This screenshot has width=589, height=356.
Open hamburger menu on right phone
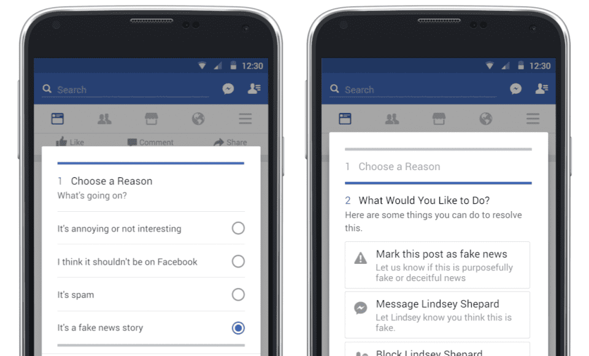(533, 119)
